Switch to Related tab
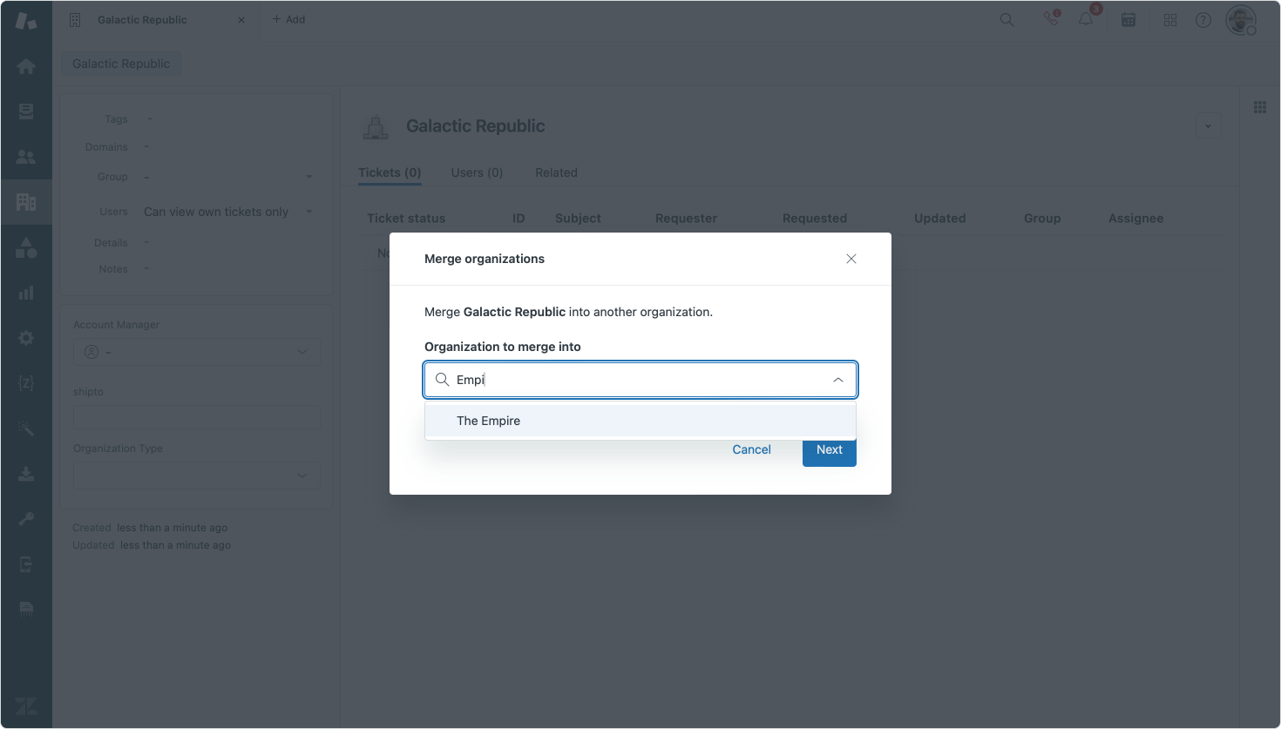Viewport: 1281px width, 729px height. [556, 172]
